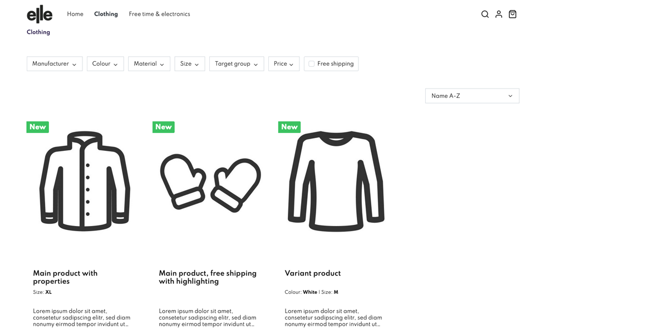Open the Size filter dropdown
The height and width of the screenshot is (334, 668).
[x=189, y=64]
